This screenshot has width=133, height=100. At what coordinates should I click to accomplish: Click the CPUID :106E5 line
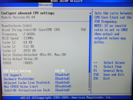pyautogui.click(x=18, y=63)
